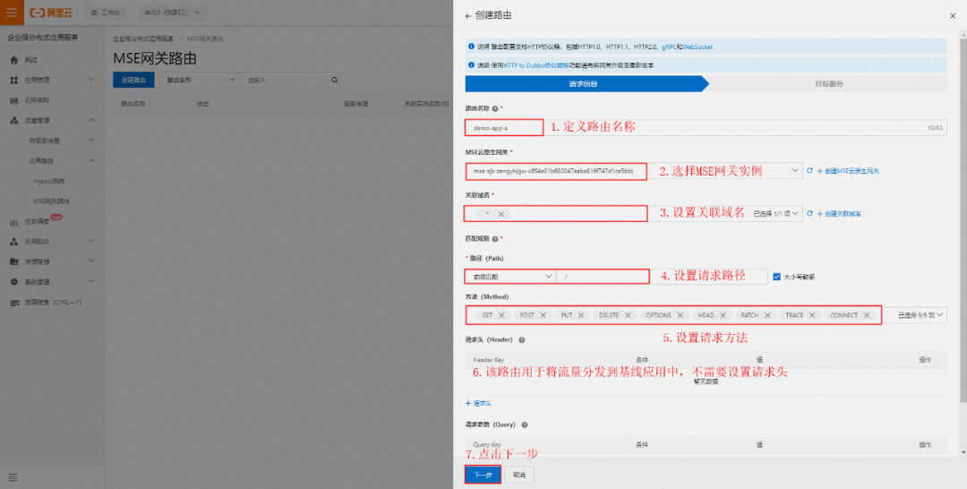Click the path value input containing /
Image resolution: width=967 pixels, height=489 pixels.
pyautogui.click(x=661, y=277)
